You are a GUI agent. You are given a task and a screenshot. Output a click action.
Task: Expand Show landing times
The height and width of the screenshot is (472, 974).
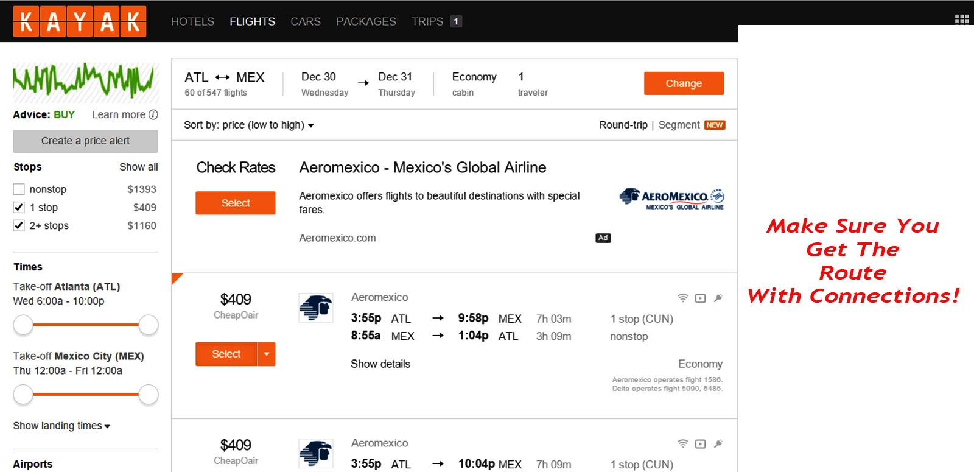click(x=61, y=426)
